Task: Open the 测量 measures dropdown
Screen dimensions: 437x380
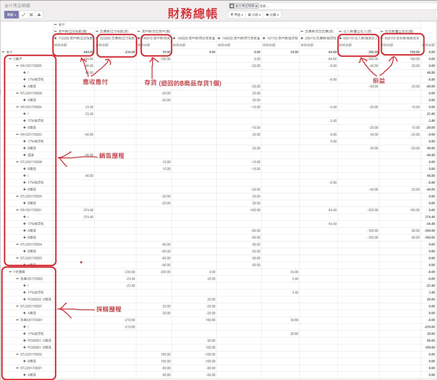Action: click(12, 15)
